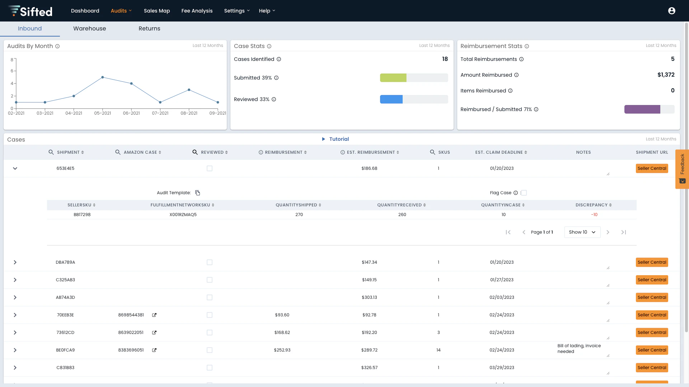Check the Reviewed box for shipment DBA789A
Image resolution: width=689 pixels, height=387 pixels.
click(210, 262)
